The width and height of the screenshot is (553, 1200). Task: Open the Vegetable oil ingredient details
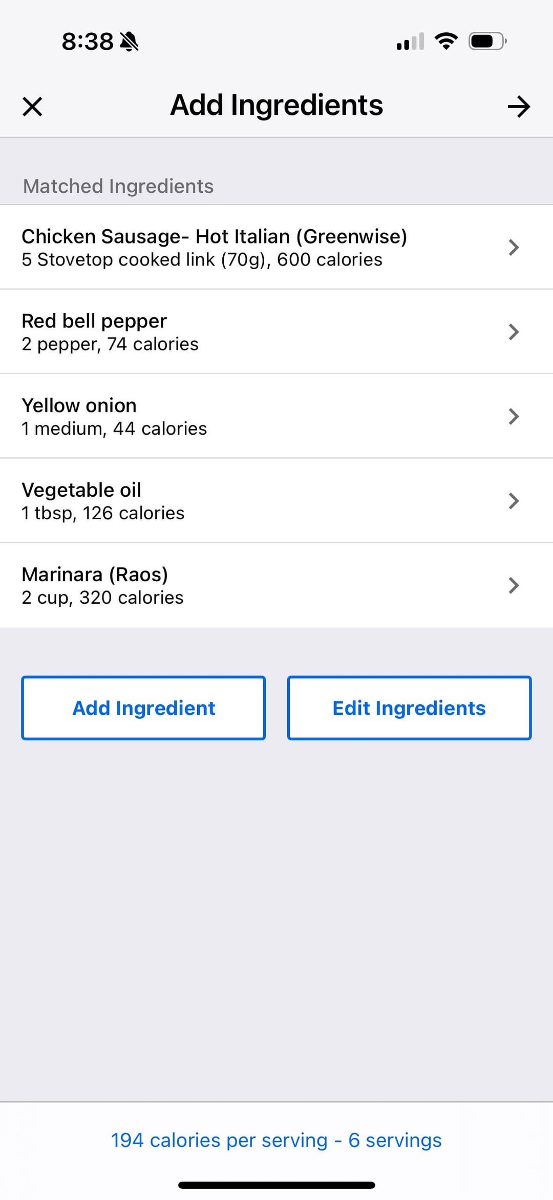(x=81, y=491)
